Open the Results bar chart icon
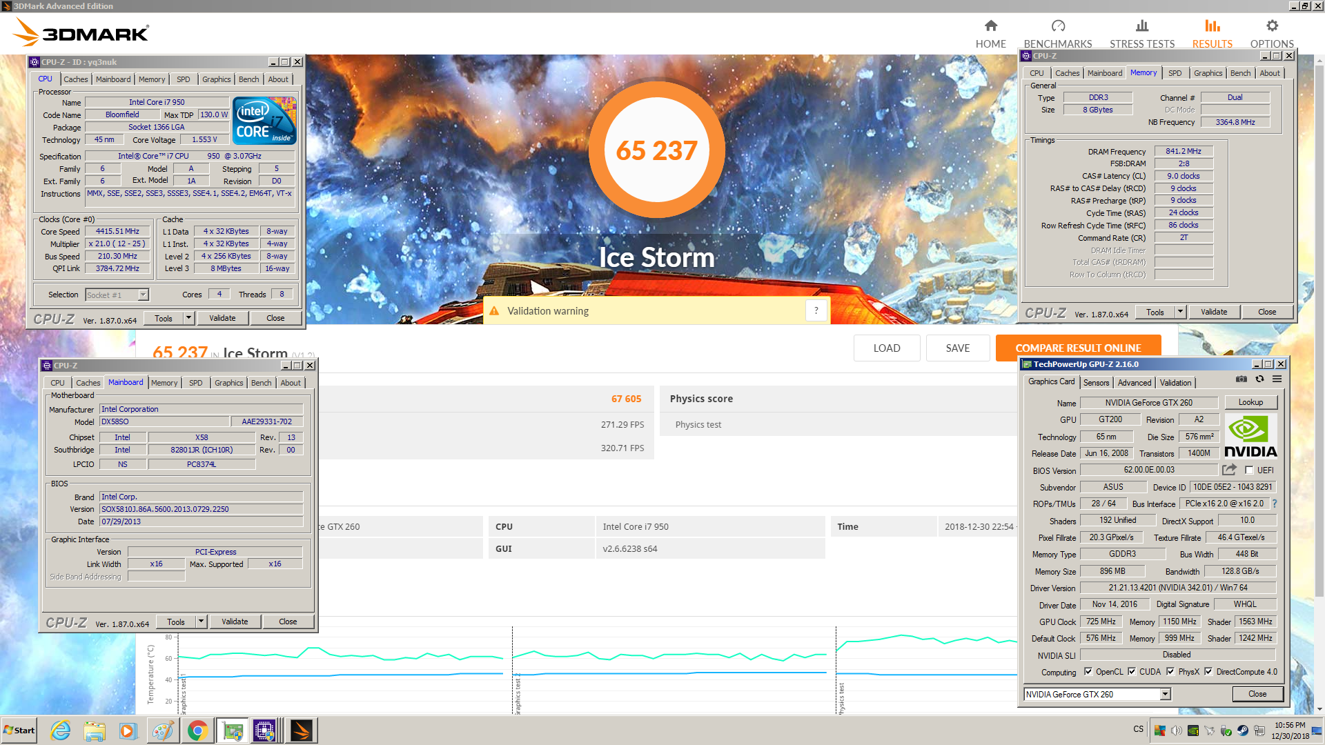This screenshot has height=745, width=1325. click(1212, 26)
